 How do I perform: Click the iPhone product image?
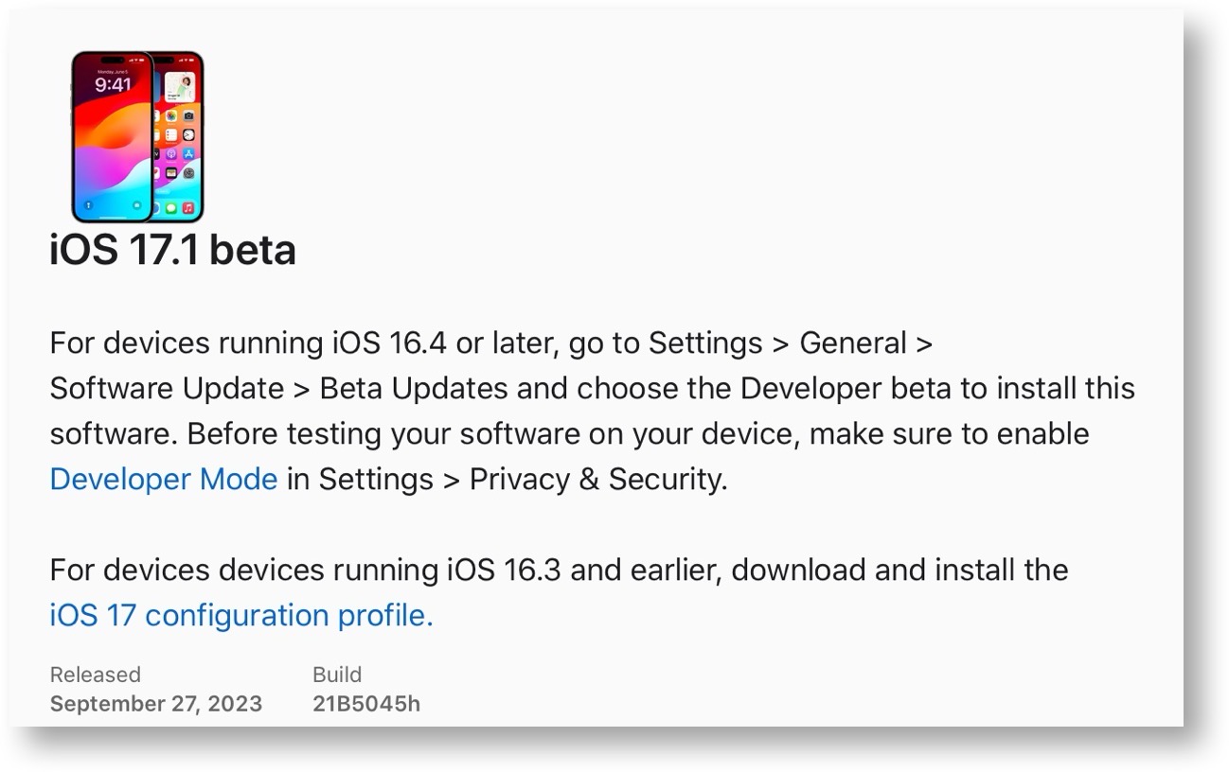click(x=138, y=137)
